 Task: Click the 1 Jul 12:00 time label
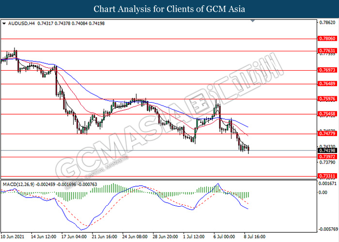(194, 237)
